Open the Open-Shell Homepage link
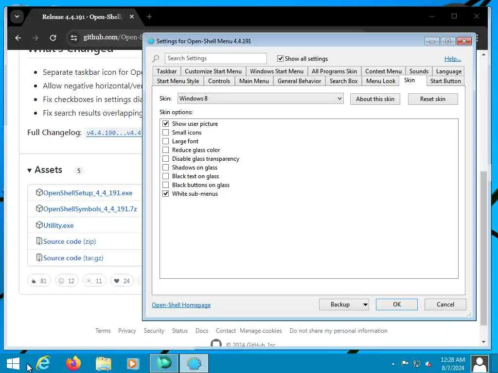 181,305
